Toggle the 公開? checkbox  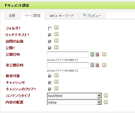(50, 48)
